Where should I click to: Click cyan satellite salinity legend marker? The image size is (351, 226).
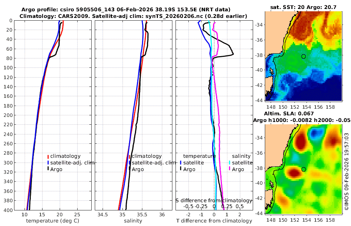(x=230, y=162)
